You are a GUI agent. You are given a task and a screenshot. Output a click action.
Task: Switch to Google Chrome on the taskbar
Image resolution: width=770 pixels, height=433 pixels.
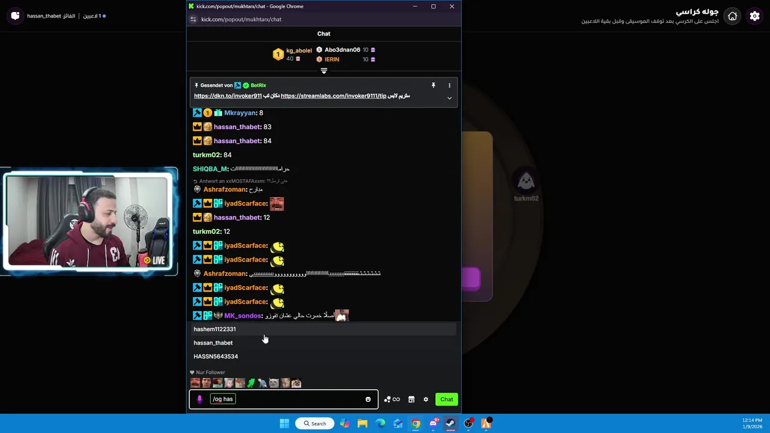point(416,423)
